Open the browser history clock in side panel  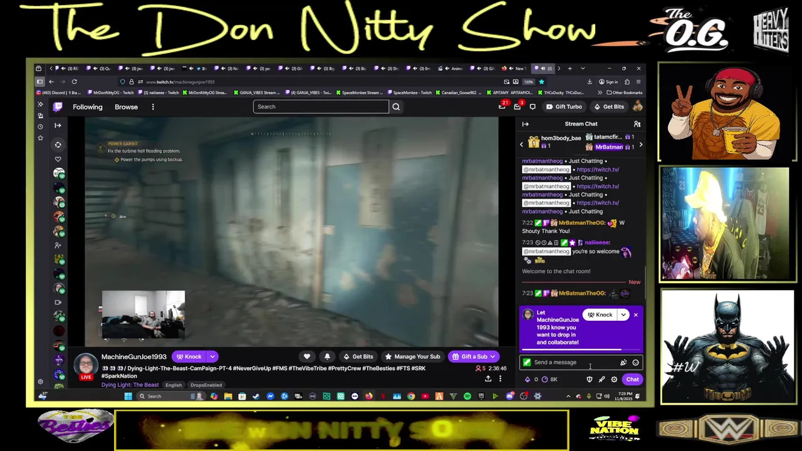(x=40, y=126)
